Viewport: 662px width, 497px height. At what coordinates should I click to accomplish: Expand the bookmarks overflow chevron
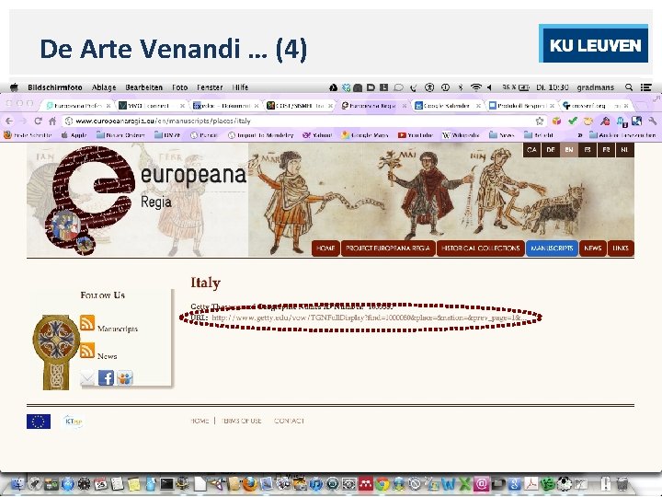pyautogui.click(x=580, y=135)
